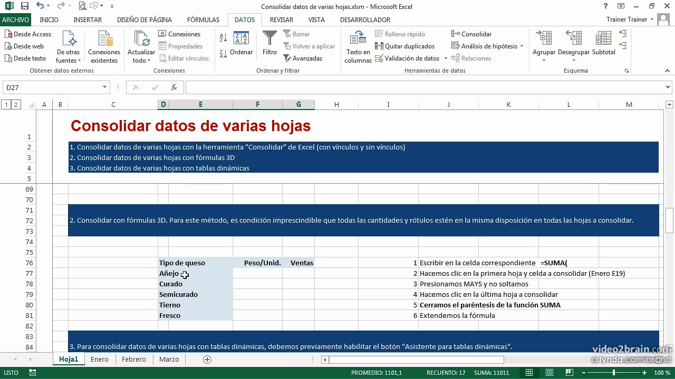This screenshot has height=379, width=675.
Task: Add a new sheet with plus icon
Action: tap(207, 360)
